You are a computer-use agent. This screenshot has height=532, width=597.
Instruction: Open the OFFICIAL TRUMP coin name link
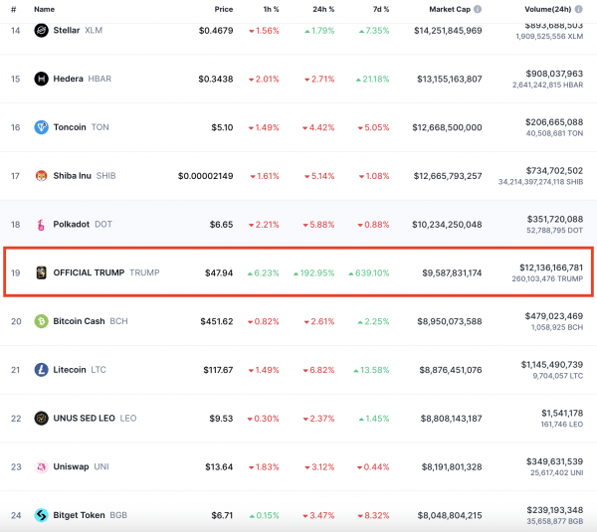[x=89, y=272]
